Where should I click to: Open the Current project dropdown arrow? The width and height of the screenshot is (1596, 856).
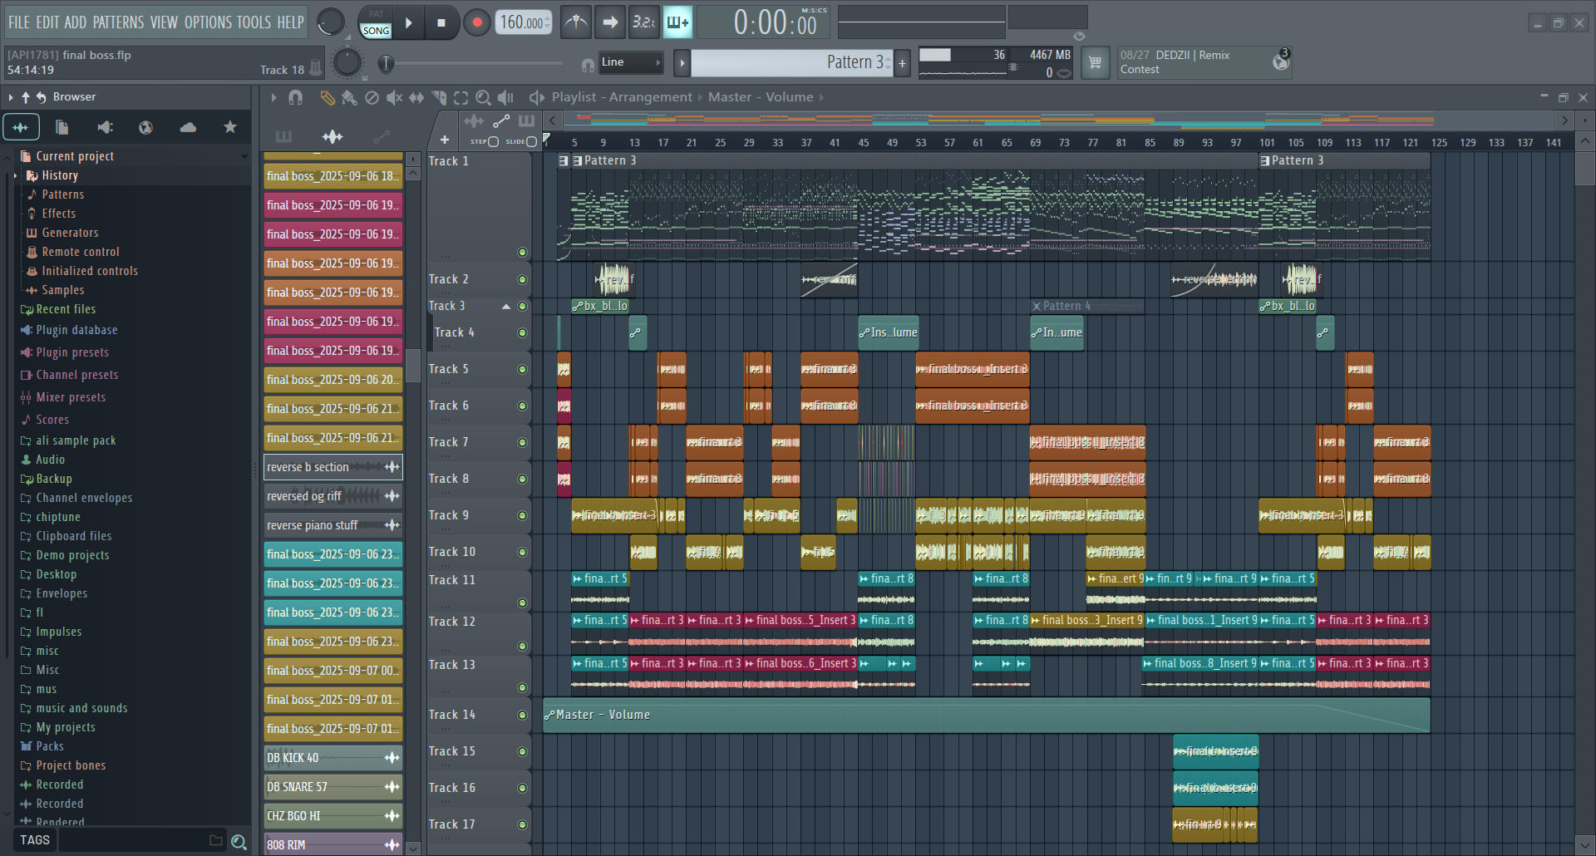pyautogui.click(x=244, y=156)
